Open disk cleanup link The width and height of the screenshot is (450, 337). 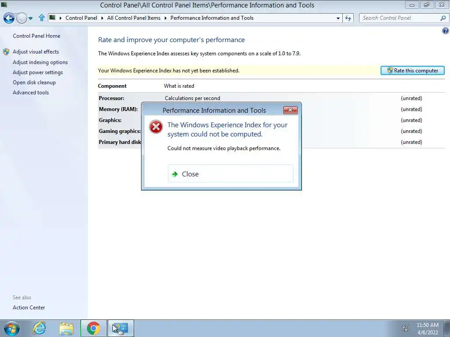34,82
